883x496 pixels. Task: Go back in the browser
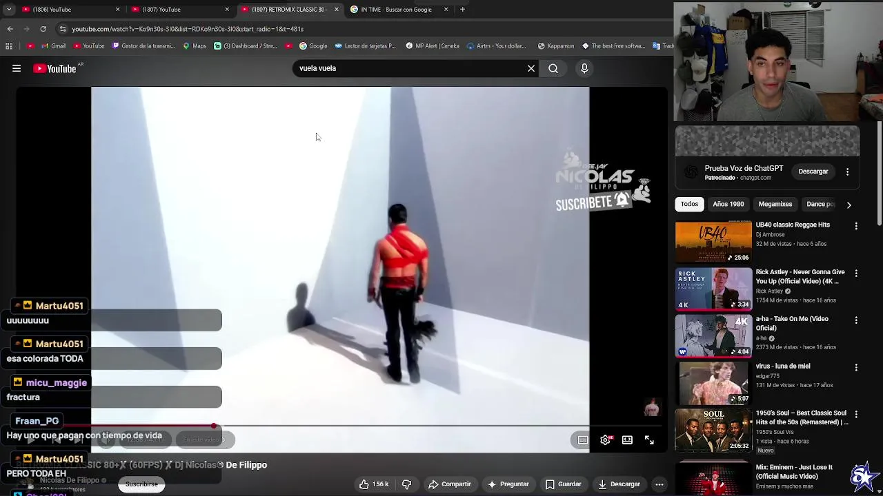[10, 29]
